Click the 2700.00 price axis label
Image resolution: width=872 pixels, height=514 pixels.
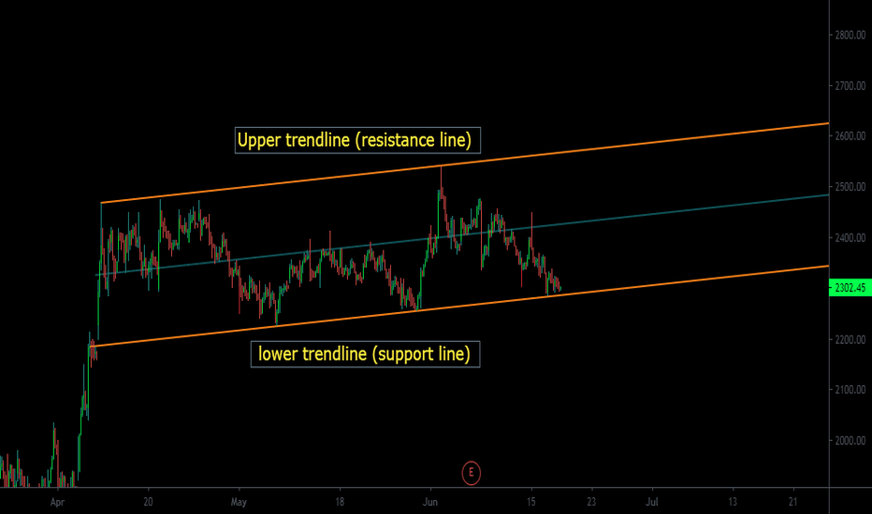tap(850, 86)
